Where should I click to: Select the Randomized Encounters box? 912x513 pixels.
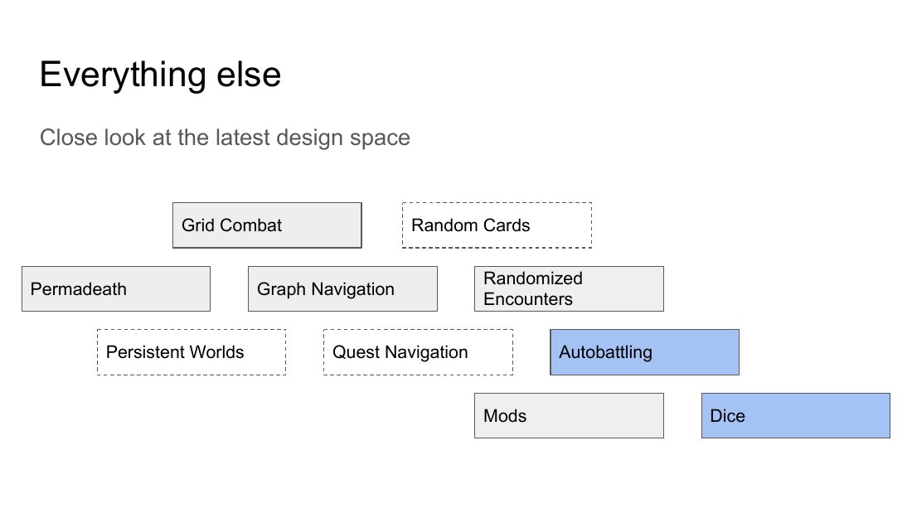click(x=569, y=289)
